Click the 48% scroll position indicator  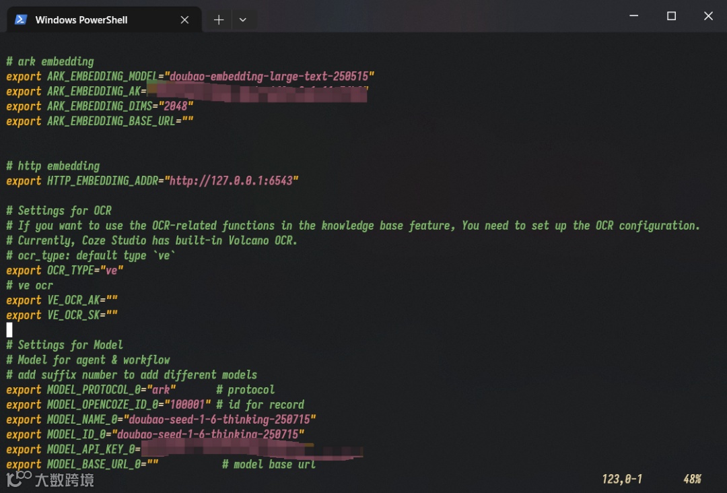692,479
